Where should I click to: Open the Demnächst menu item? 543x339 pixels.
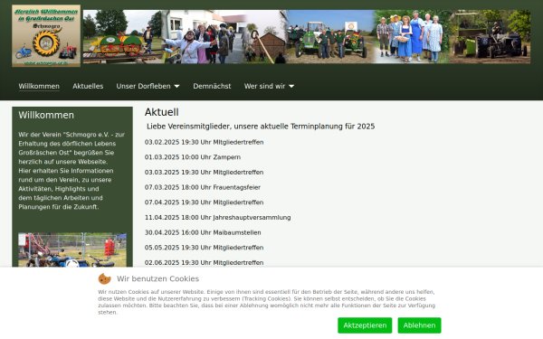click(212, 86)
